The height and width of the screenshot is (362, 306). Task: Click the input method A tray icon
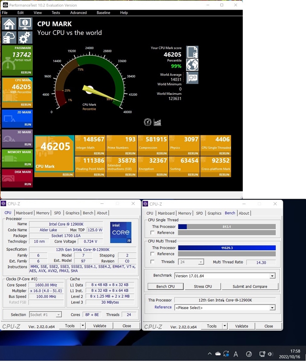pyautogui.click(x=236, y=354)
